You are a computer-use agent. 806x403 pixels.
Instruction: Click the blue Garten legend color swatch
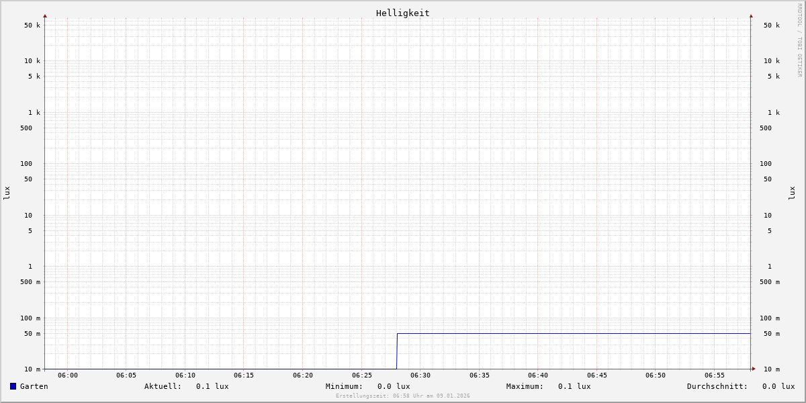coord(13,386)
